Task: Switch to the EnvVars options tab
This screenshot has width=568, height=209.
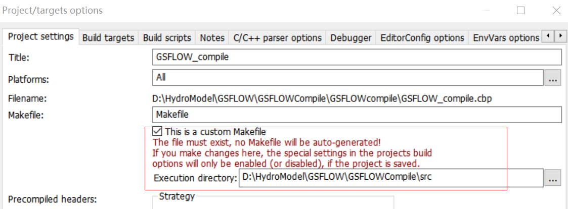Action: pos(506,38)
